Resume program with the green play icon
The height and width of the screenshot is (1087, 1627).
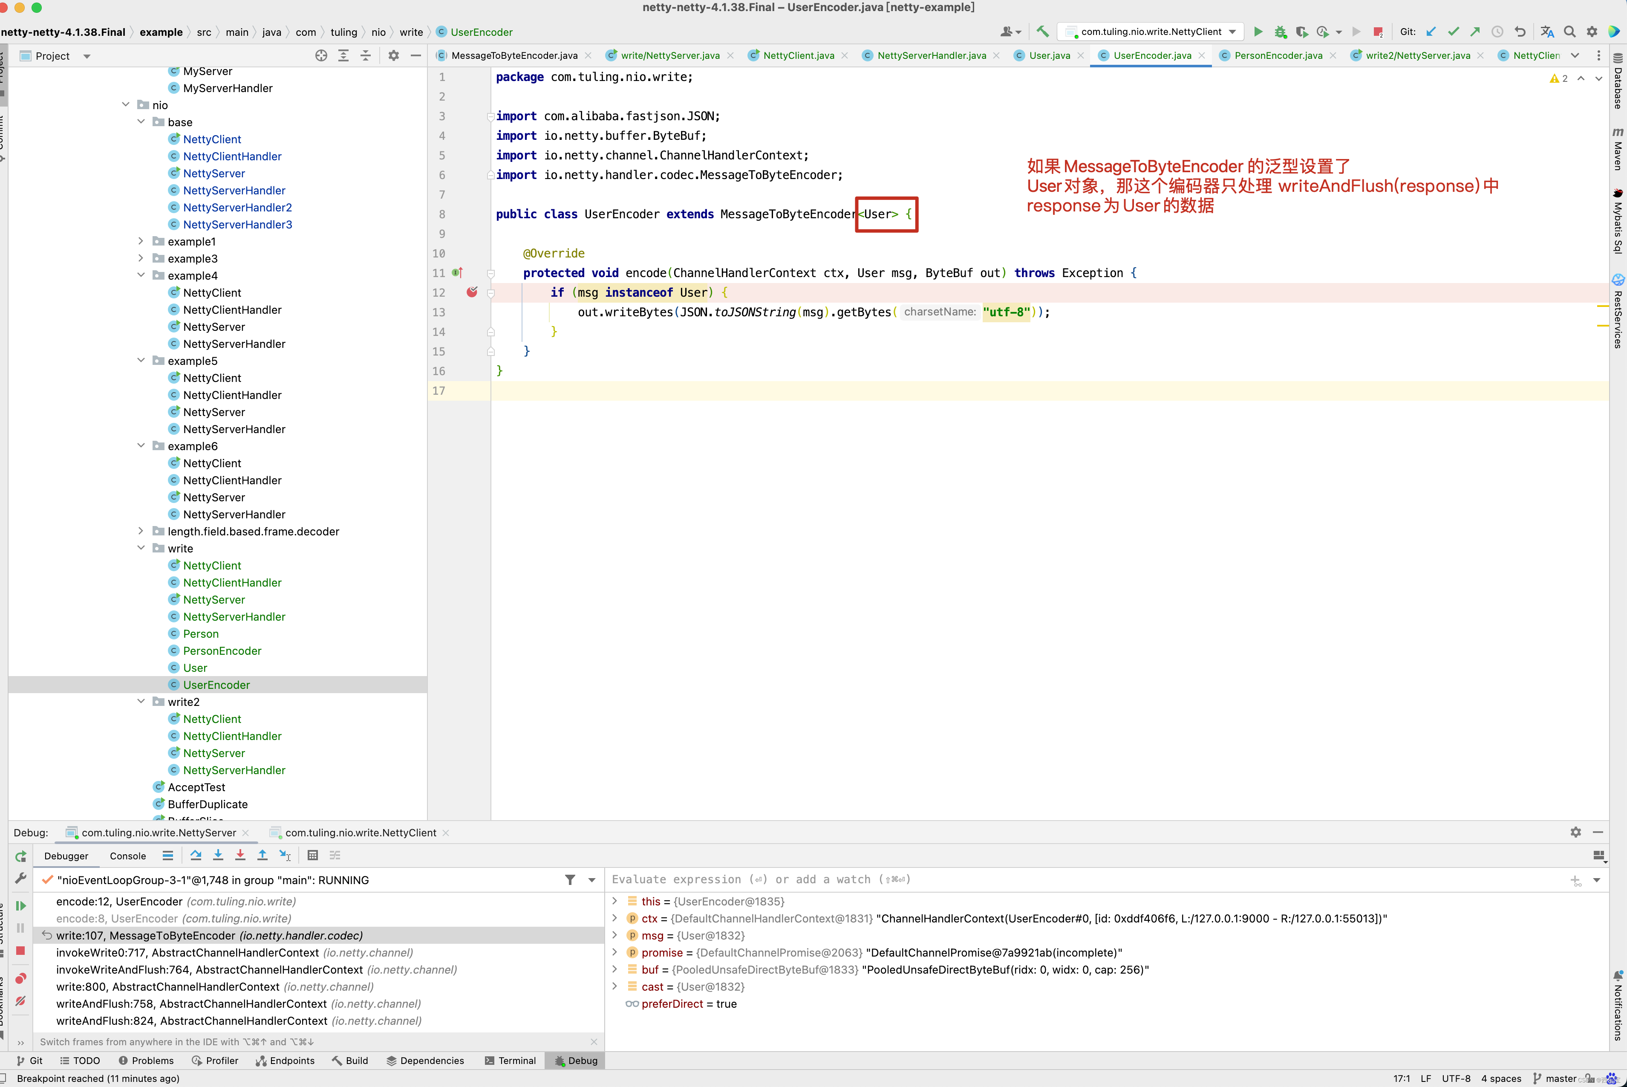point(21,906)
